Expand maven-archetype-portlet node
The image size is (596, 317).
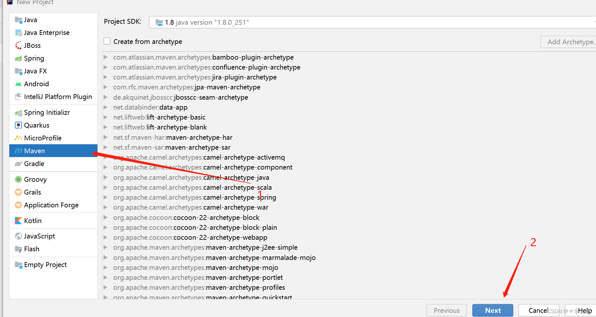coord(105,278)
